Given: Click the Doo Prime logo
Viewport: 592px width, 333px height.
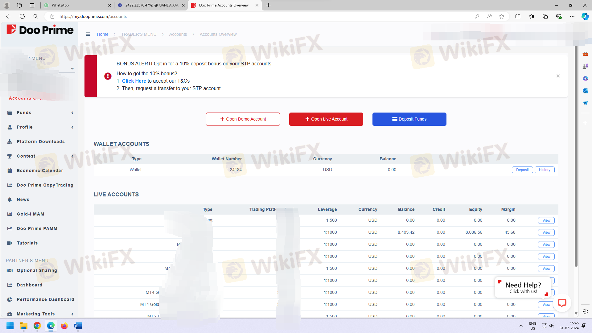Looking at the screenshot, I should [x=40, y=30].
